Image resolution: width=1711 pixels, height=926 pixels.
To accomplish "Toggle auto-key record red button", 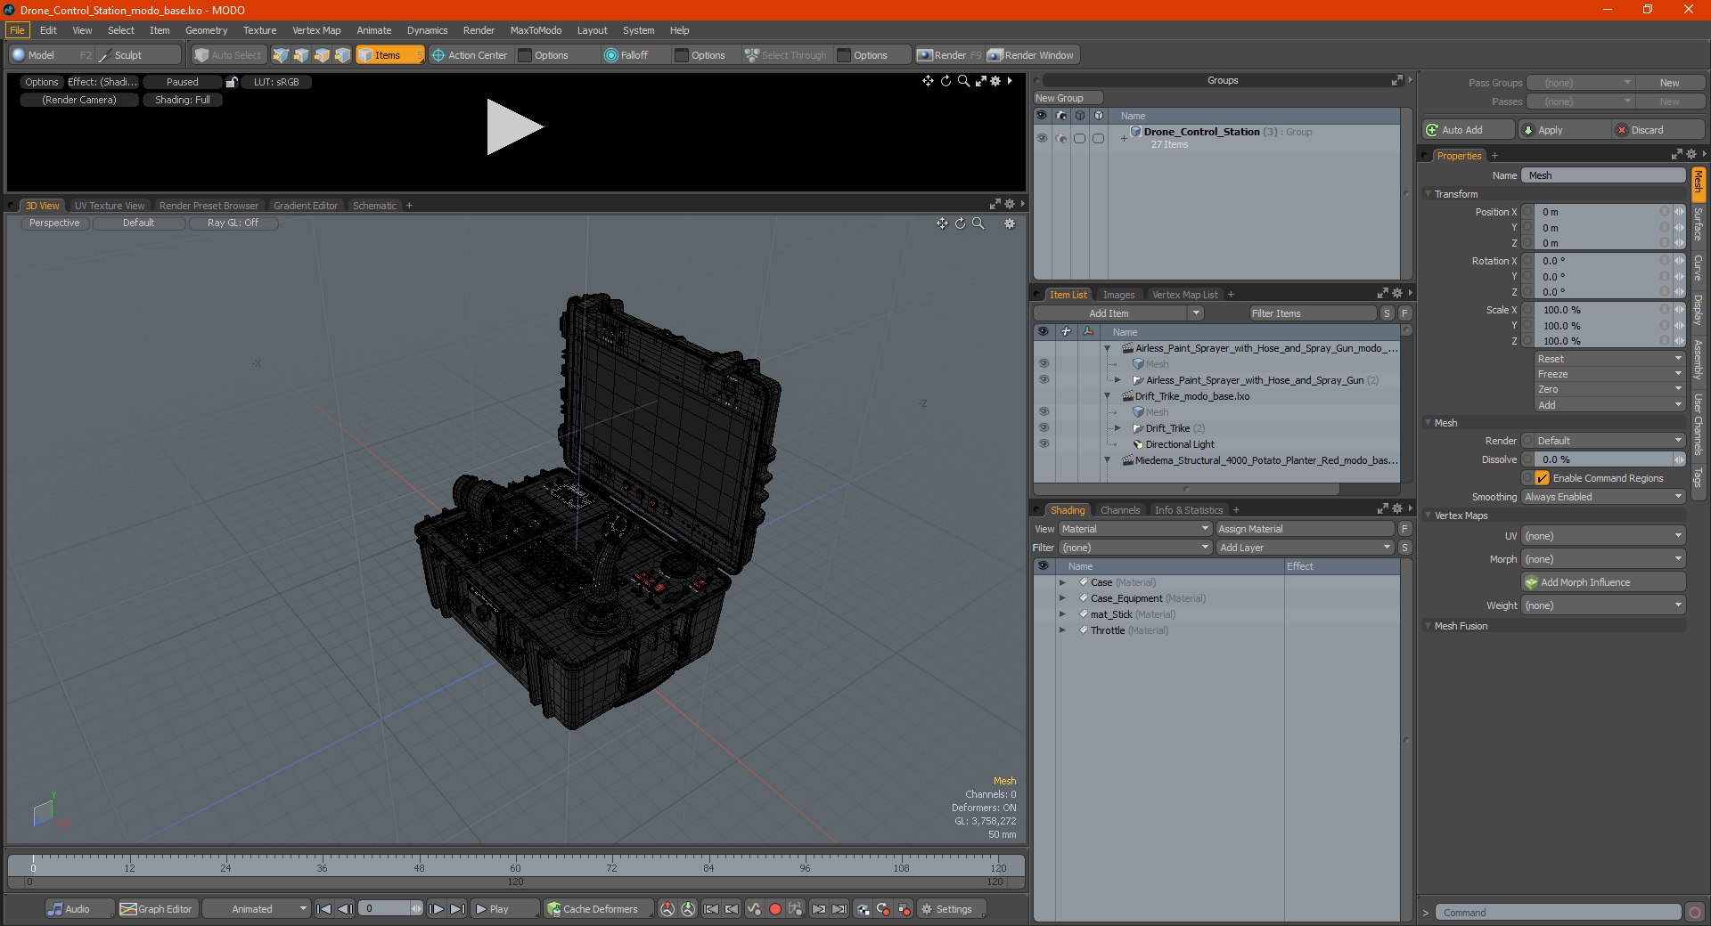I will coord(774,909).
